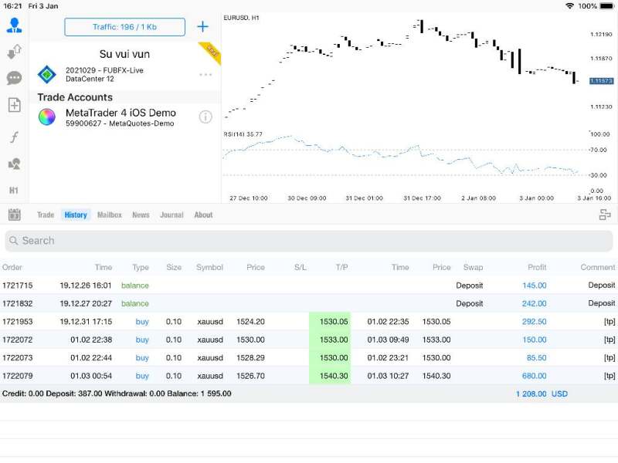Tap the rainbow MetaQuotes-Demo account logo

[x=47, y=117]
